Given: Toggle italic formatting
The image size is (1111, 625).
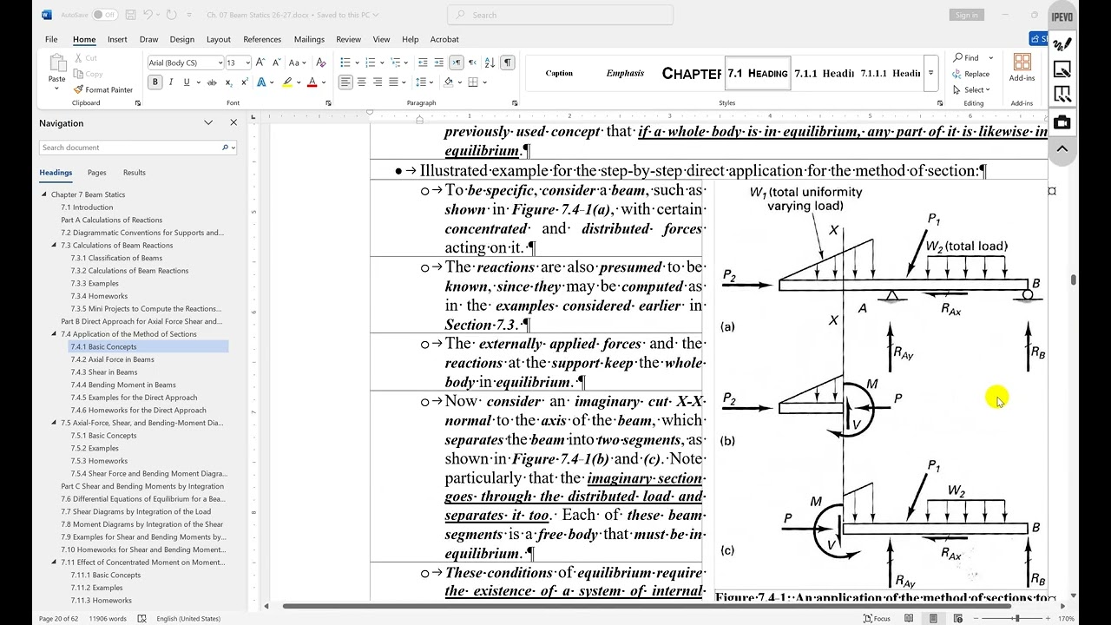Looking at the screenshot, I should pos(170,82).
